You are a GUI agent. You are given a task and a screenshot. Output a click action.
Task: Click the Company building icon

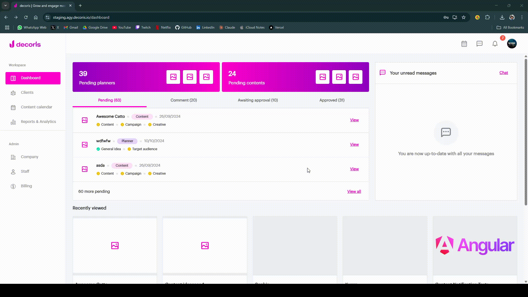13,157
